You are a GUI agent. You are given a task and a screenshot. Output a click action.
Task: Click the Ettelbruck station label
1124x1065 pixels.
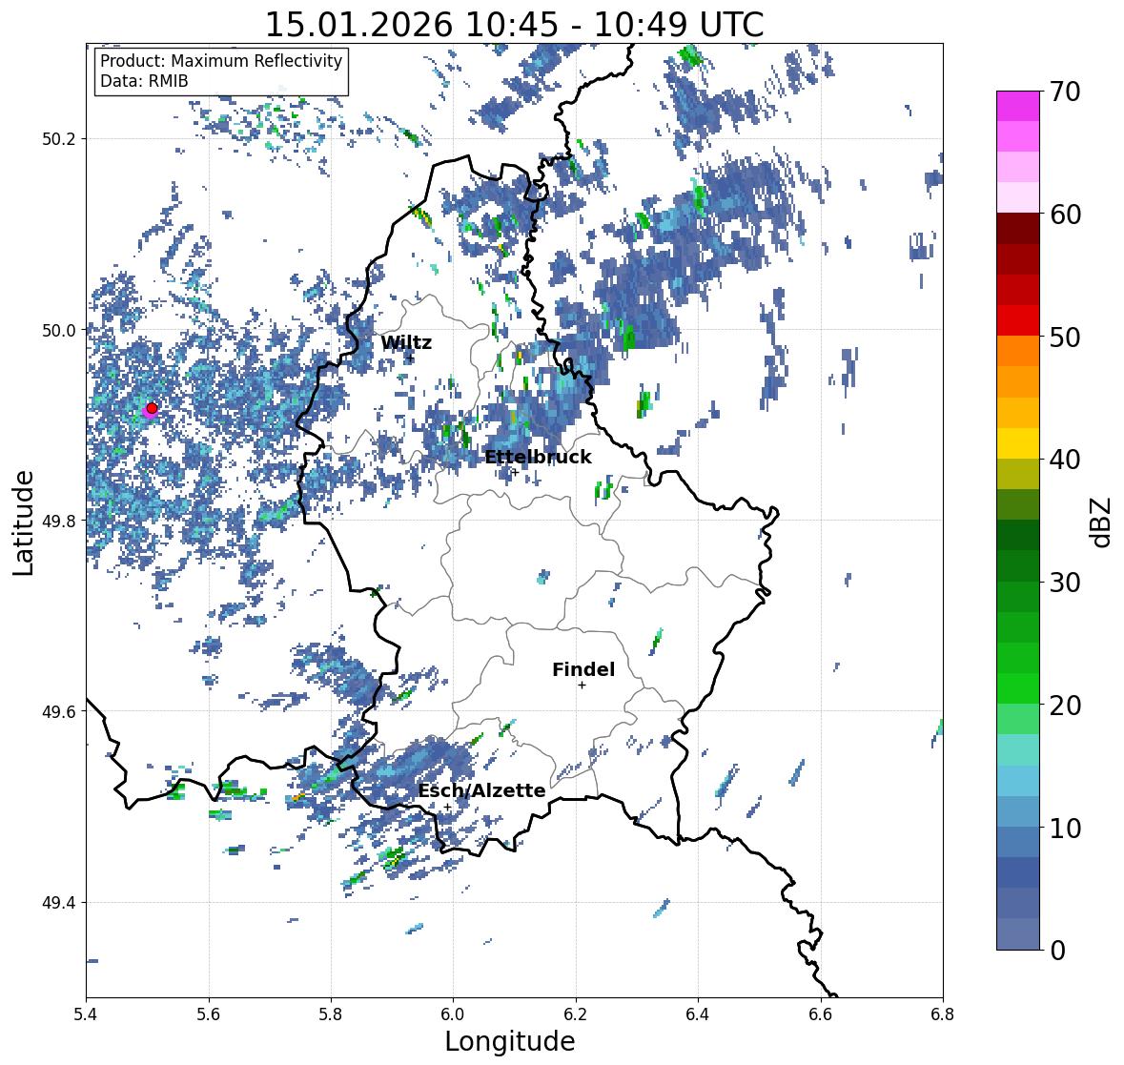pyautogui.click(x=539, y=457)
